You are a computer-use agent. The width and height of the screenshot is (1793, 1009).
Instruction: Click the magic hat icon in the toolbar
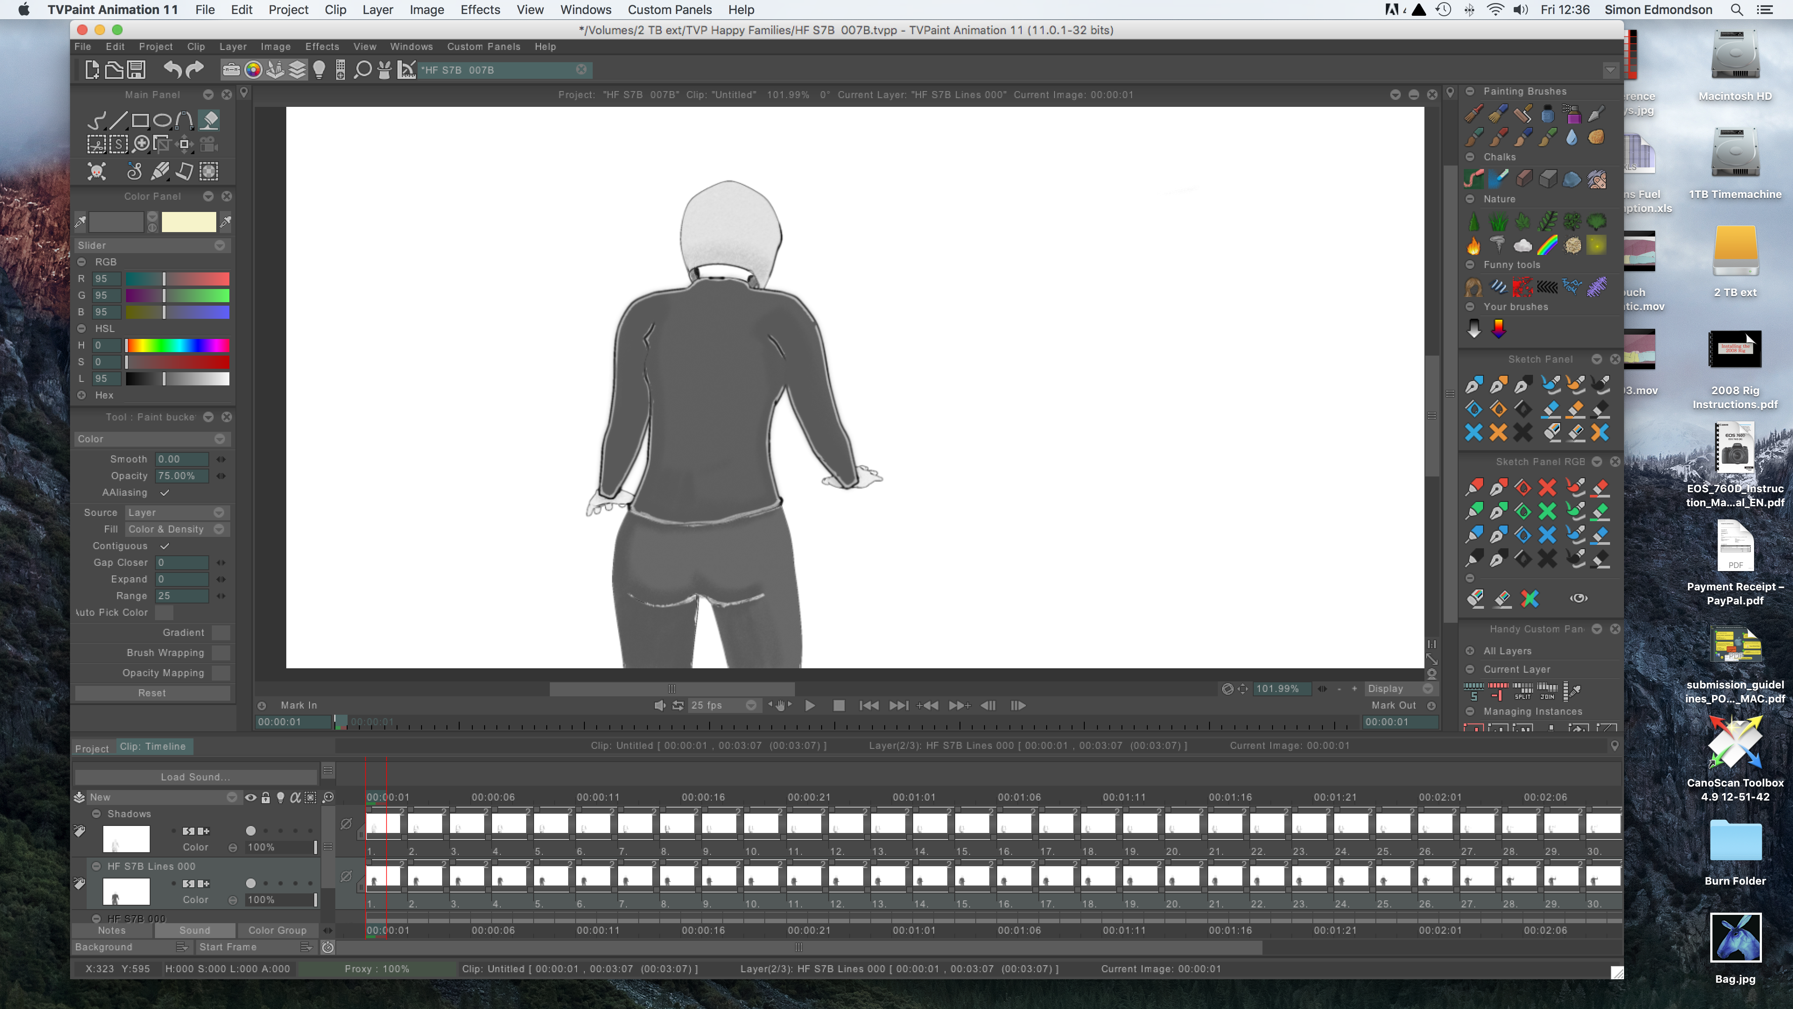384,70
